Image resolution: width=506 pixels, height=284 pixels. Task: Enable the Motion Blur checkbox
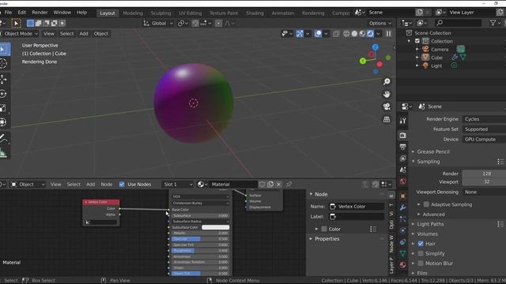pyautogui.click(x=421, y=263)
